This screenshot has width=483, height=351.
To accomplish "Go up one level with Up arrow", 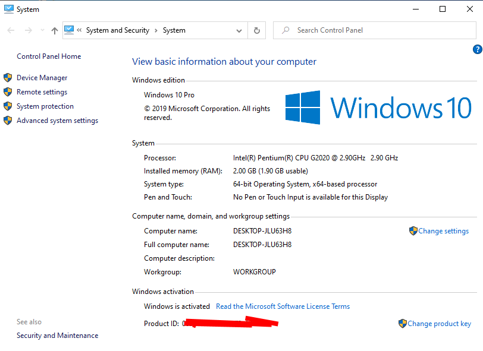I will point(55,30).
